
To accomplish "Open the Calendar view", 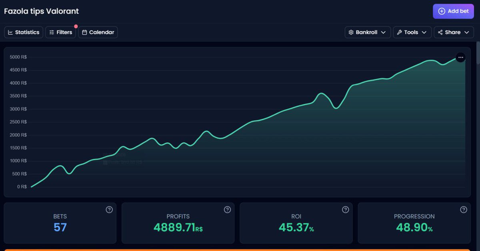I will [98, 32].
